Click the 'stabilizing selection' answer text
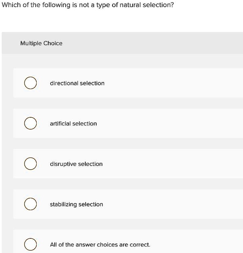Viewport: 243px width, 253px height. point(76,204)
